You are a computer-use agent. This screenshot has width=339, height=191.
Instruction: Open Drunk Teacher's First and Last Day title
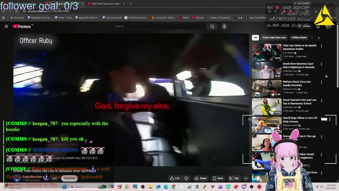(300, 102)
